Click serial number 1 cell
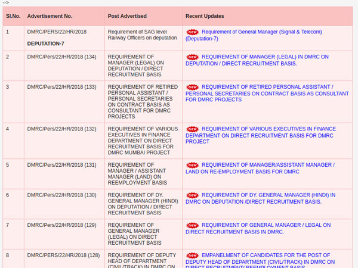Image resolution: width=358 pixels, height=268 pixels. coord(13,38)
